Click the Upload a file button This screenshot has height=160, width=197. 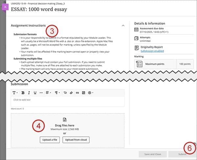50,140
